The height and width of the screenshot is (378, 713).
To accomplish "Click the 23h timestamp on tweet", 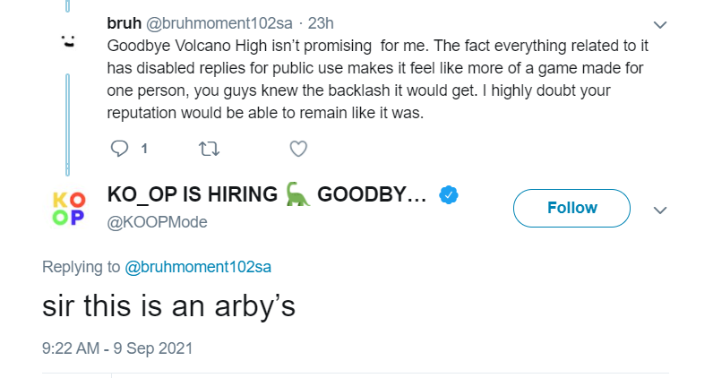I will click(x=321, y=23).
